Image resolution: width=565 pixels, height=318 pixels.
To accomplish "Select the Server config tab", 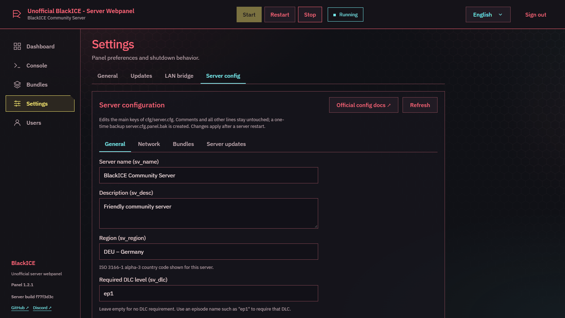I will 223,76.
